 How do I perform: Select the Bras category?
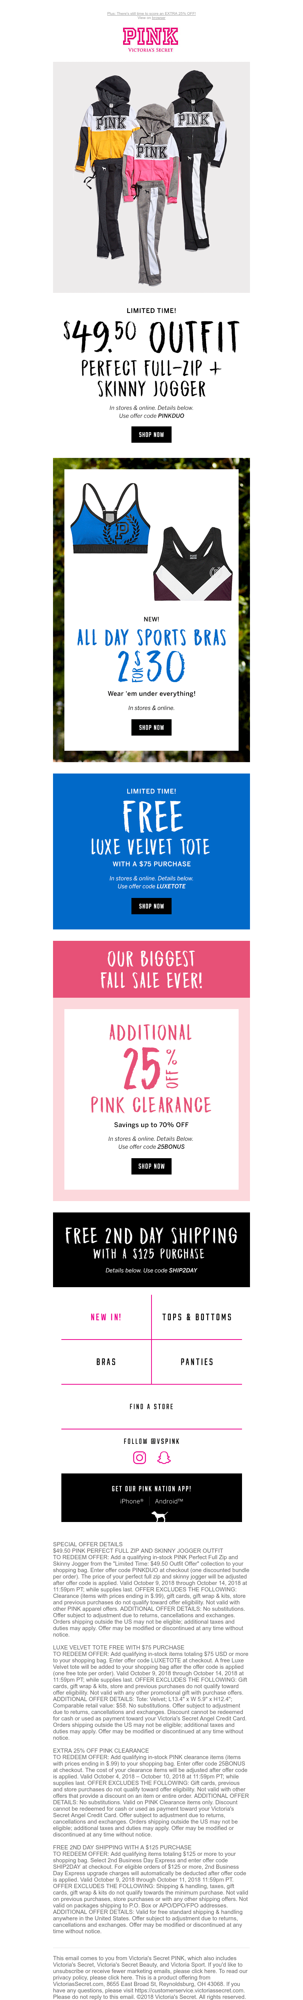[x=106, y=1362]
